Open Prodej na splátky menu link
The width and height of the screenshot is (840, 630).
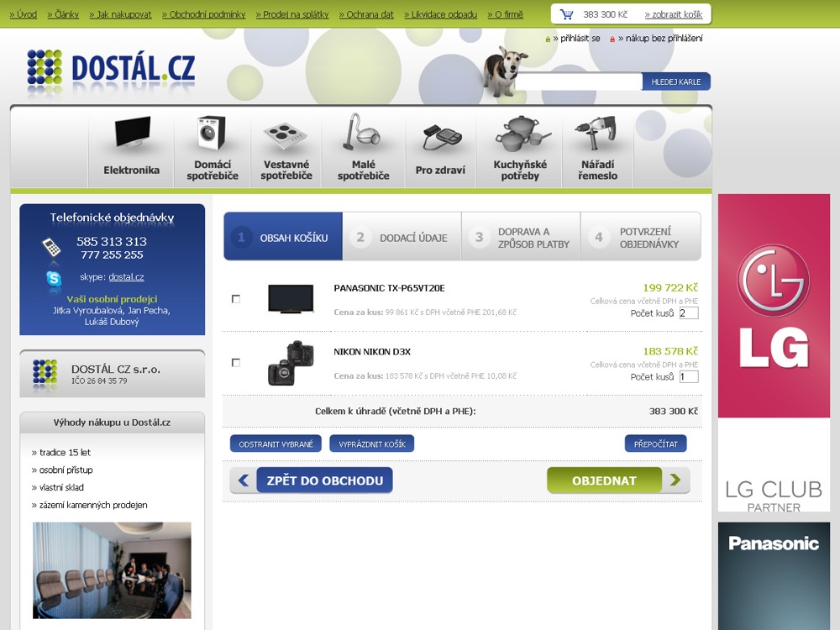pyautogui.click(x=292, y=14)
